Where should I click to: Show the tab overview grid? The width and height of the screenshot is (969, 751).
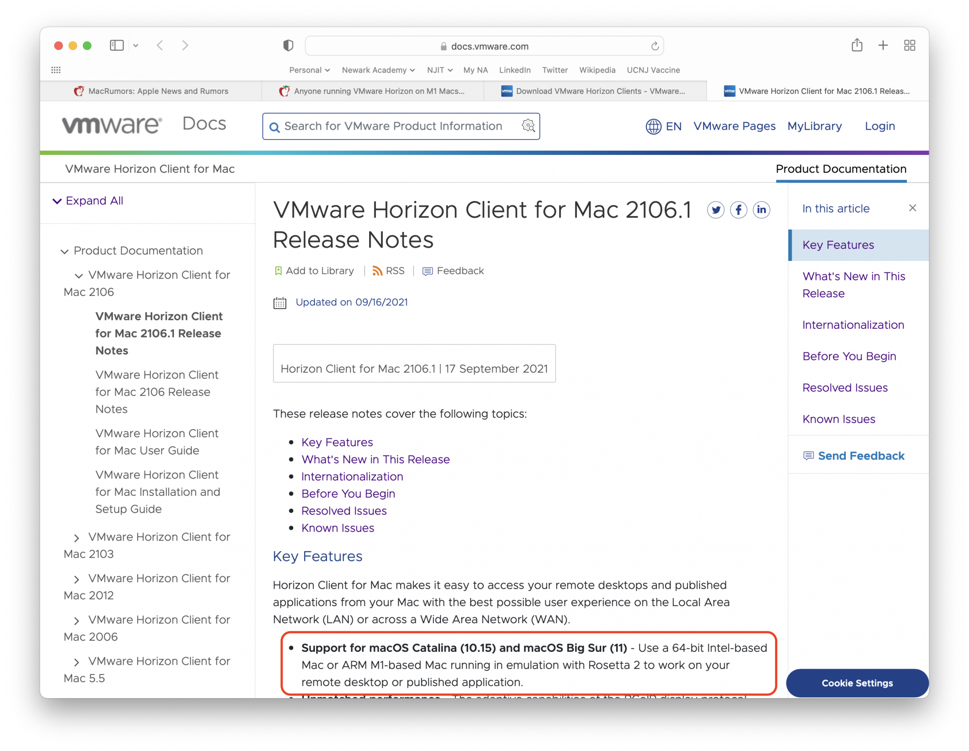click(x=909, y=46)
